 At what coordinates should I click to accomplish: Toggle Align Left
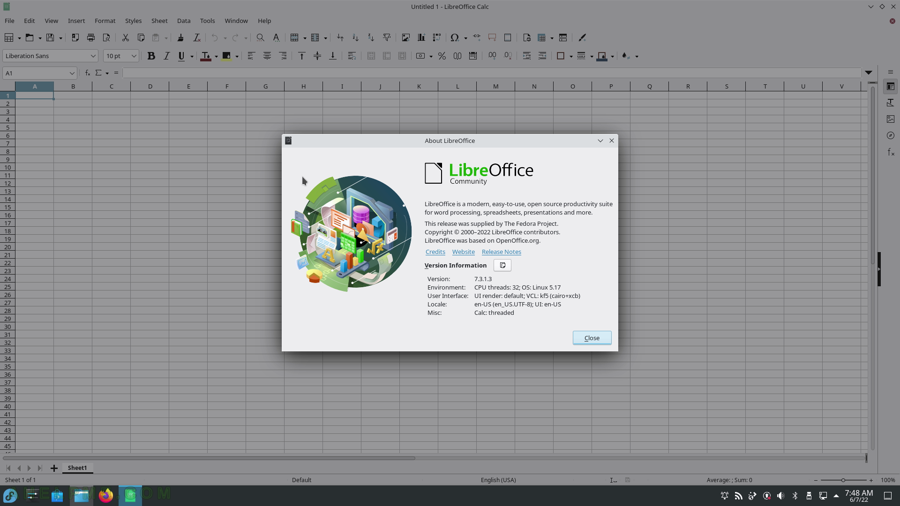coord(251,56)
